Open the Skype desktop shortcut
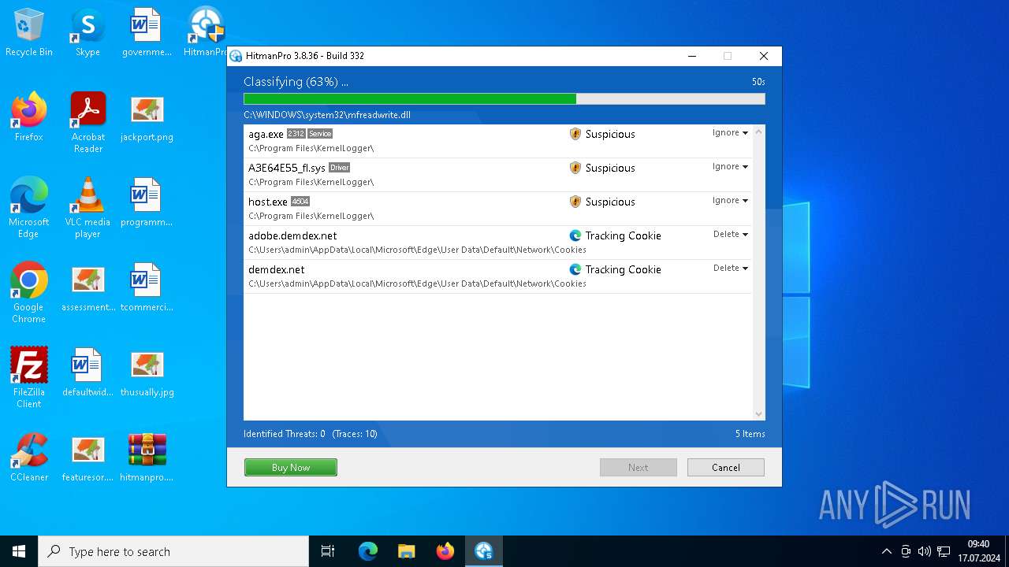This screenshot has height=567, width=1009. (87, 32)
